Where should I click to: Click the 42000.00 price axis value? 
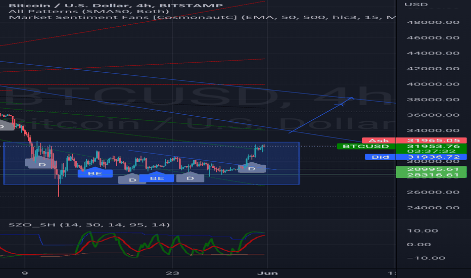(433, 69)
